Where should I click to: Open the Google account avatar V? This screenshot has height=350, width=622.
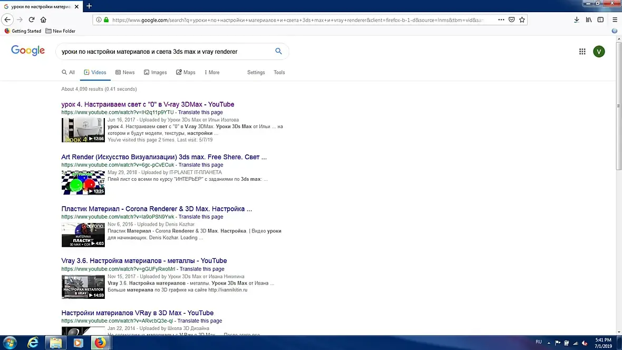tap(599, 51)
